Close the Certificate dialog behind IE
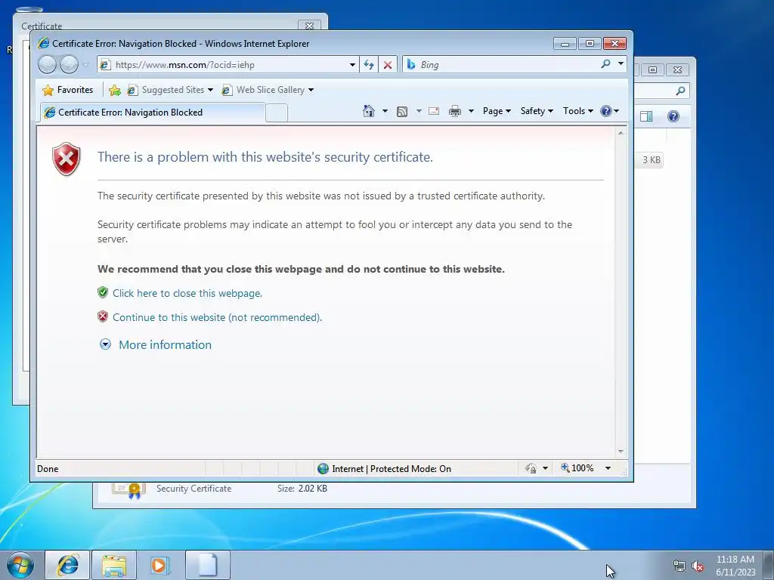774x580 pixels. 309,26
